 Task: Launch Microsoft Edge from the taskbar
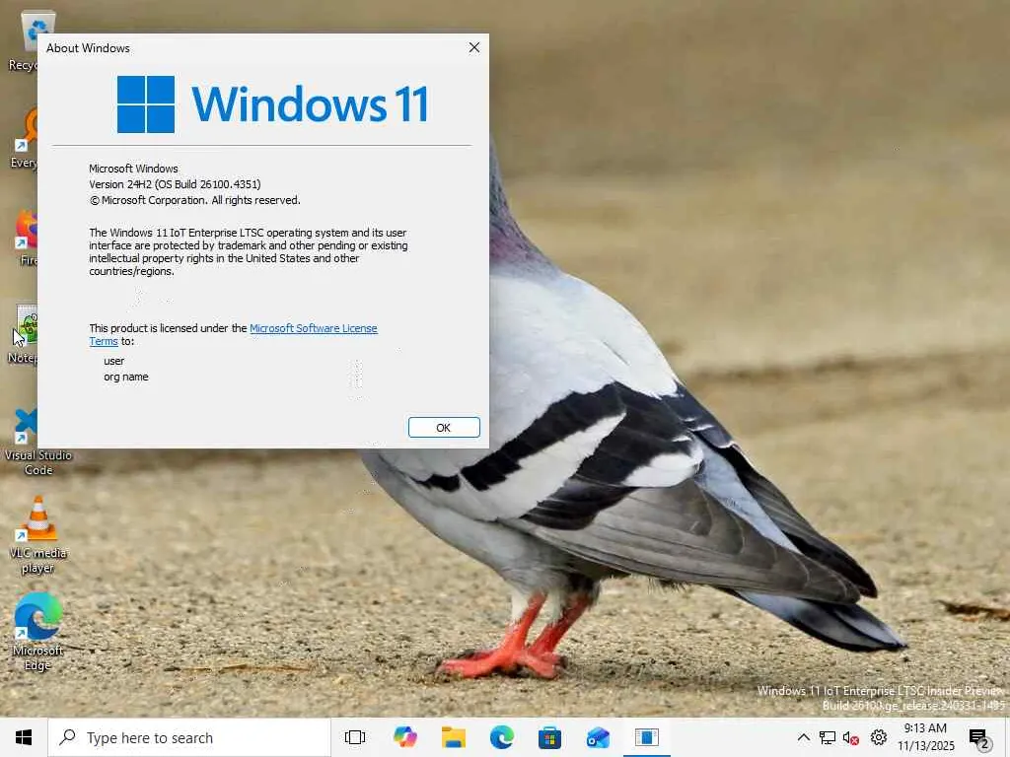[502, 737]
